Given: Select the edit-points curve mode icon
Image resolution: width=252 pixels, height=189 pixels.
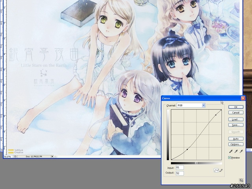Looking at the screenshot, I should [x=216, y=170].
